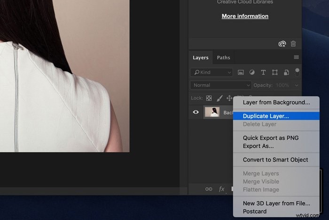Image resolution: width=329 pixels, height=220 pixels.
Task: Click the shape layer filter icon
Action: coord(274,73)
